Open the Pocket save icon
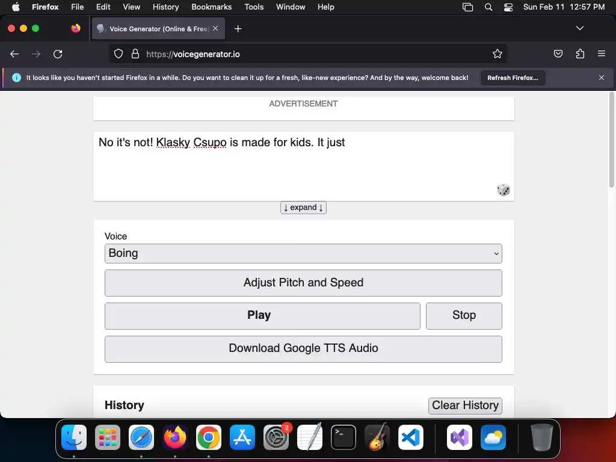This screenshot has height=462, width=616. click(558, 54)
